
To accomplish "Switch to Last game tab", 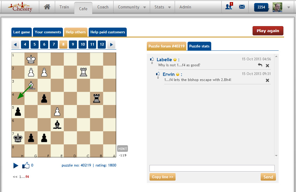I will [22, 32].
